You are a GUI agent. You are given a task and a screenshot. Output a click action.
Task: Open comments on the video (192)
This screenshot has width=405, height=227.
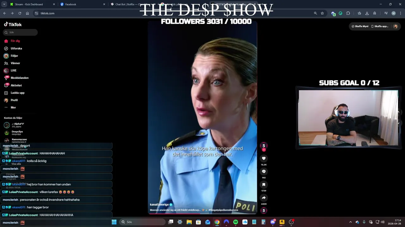(264, 172)
